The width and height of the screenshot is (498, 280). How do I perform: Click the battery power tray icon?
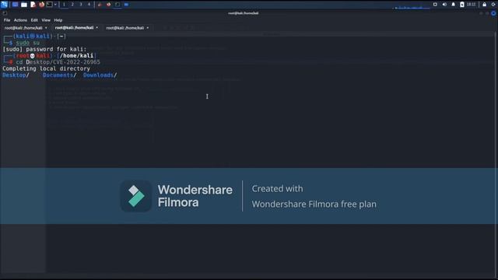coord(462,5)
